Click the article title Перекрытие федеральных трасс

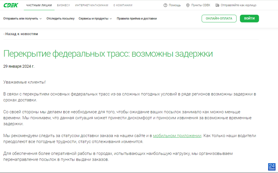pyautogui.click(x=108, y=54)
